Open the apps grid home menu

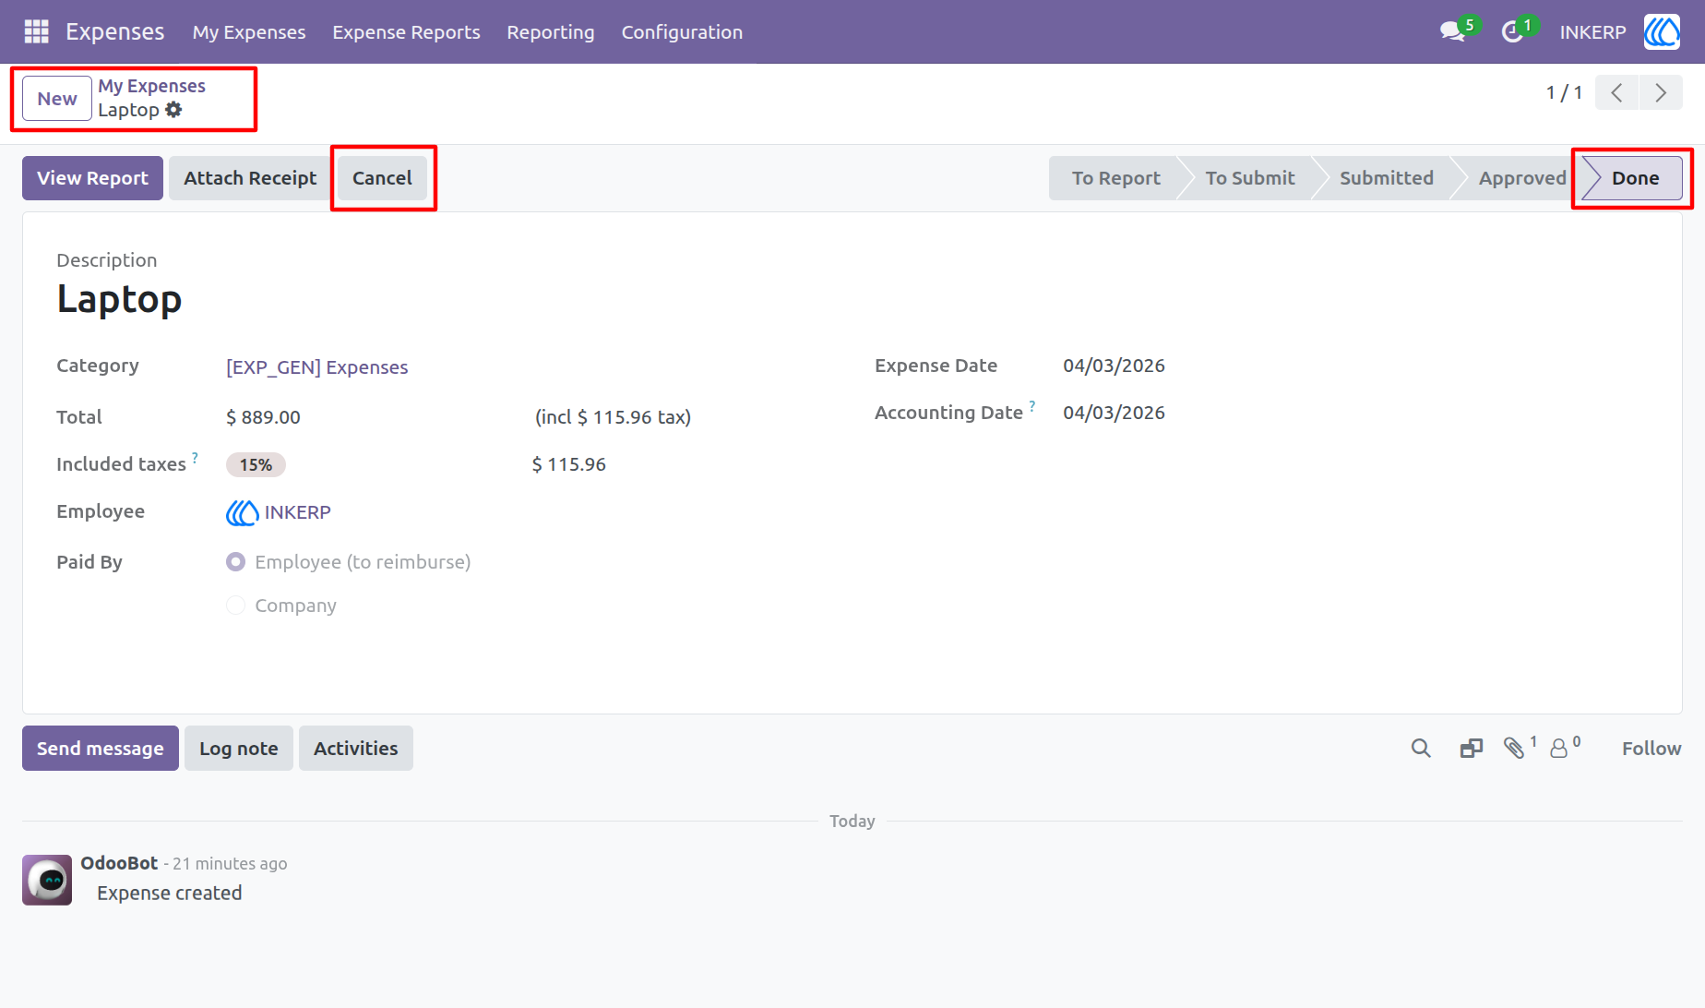(36, 31)
